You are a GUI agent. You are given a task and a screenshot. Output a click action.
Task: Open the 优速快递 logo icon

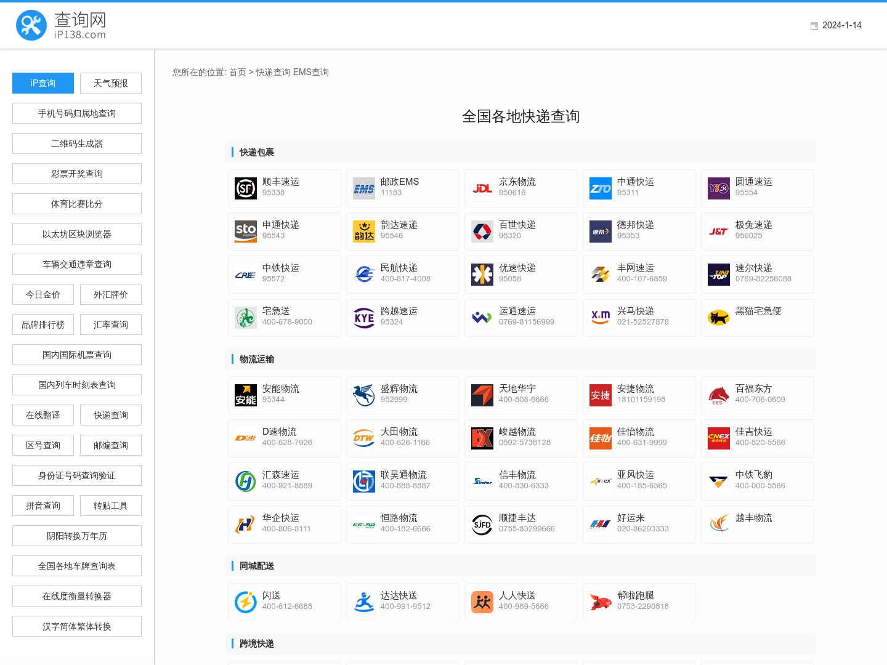coord(482,275)
